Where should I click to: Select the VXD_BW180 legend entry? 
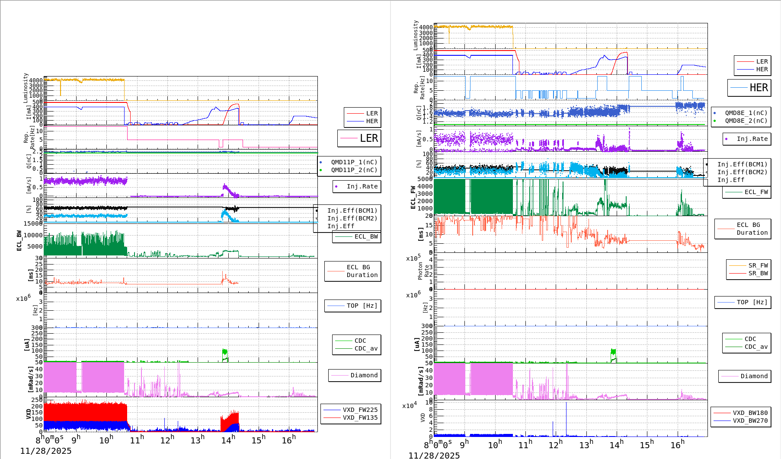(750, 413)
